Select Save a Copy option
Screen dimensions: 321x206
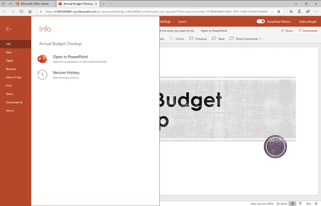[x=16, y=78]
